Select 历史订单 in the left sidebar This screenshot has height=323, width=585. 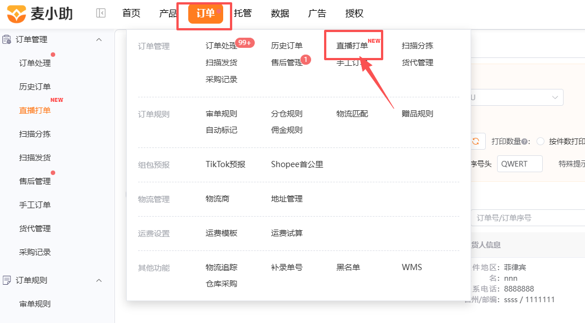tap(35, 87)
